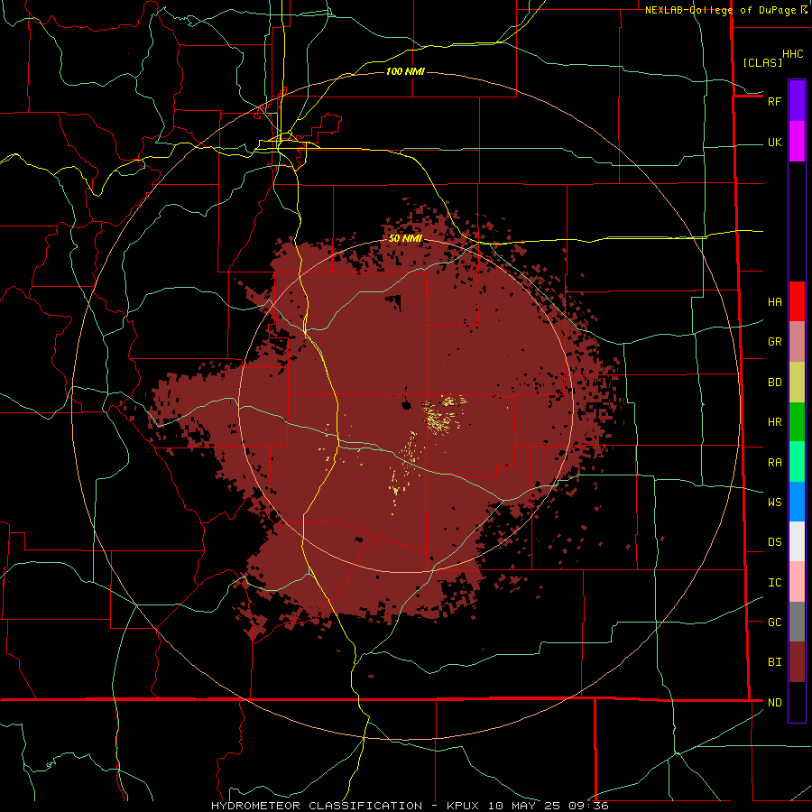812x812 pixels.
Task: Click the GC gray legend swatch
Action: tap(797, 622)
